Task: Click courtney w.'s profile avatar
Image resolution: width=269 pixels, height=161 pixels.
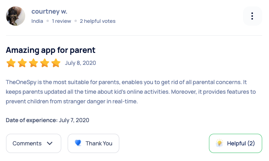Action: coord(16,16)
